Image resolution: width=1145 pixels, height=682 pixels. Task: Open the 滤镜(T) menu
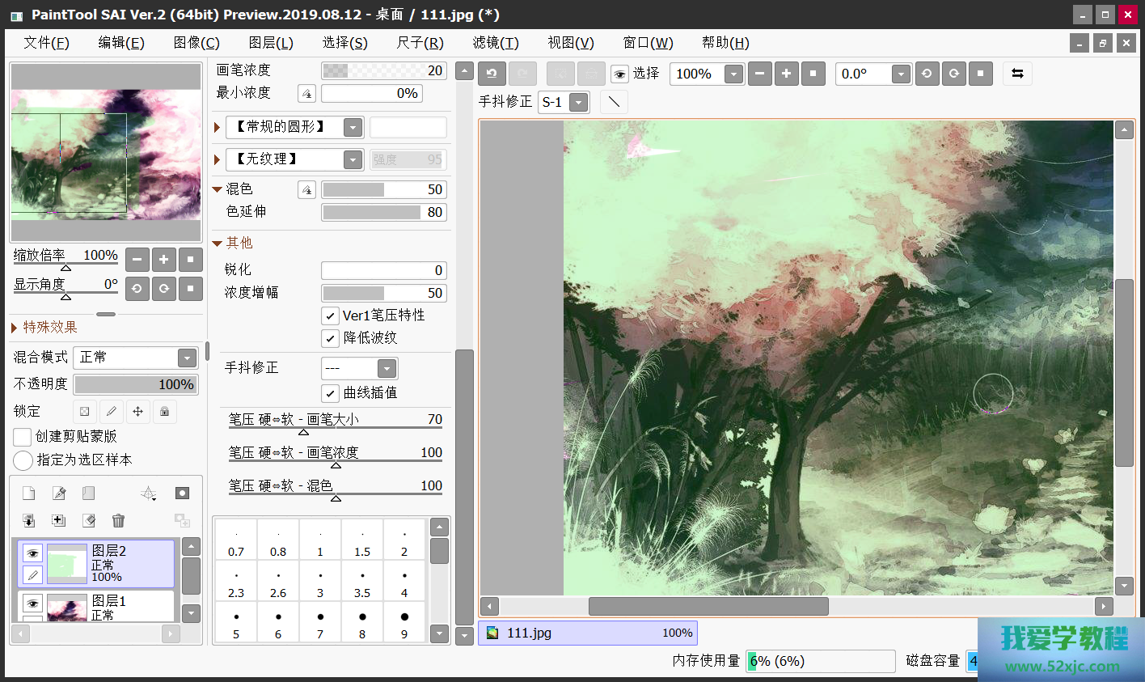click(x=495, y=43)
